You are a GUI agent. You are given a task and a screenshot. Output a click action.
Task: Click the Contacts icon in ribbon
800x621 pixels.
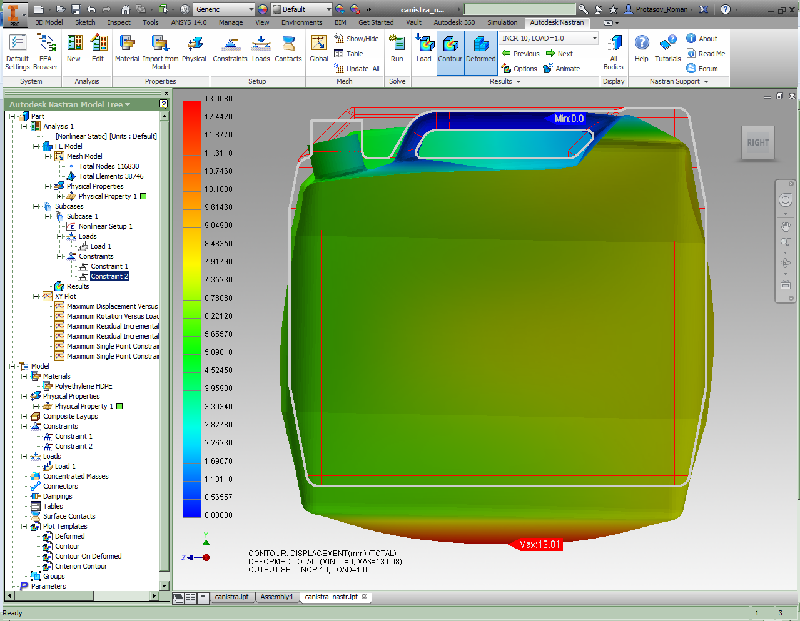coord(288,49)
